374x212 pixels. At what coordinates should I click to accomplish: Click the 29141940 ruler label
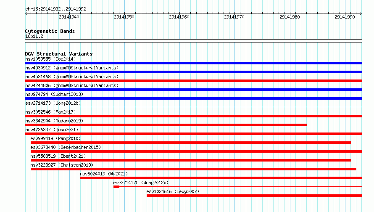point(69,17)
